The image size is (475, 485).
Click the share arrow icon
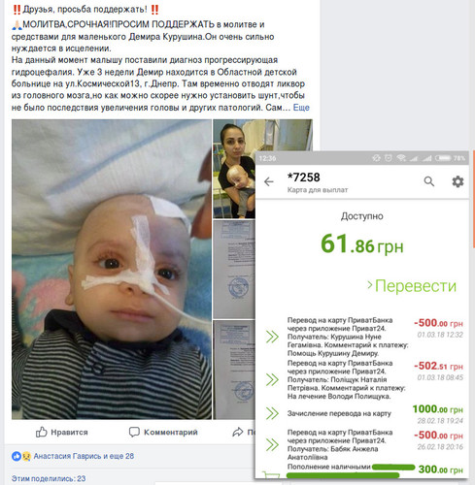click(x=238, y=432)
